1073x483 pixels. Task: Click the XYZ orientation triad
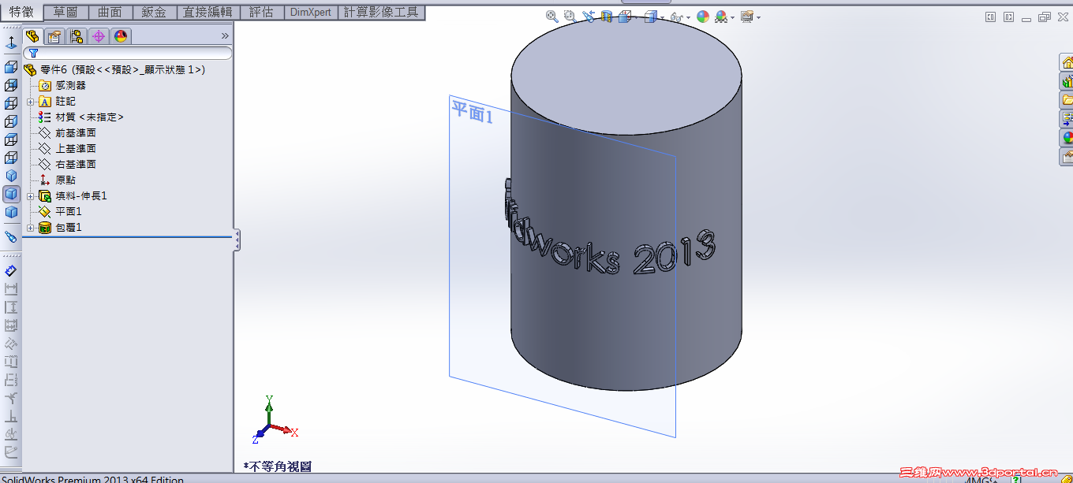coord(273,419)
